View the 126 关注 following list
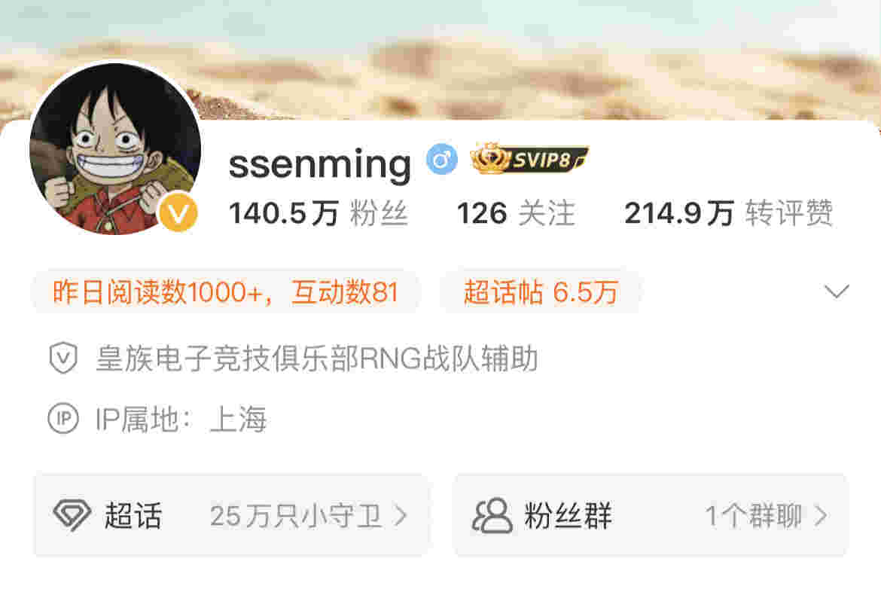 [x=516, y=214]
